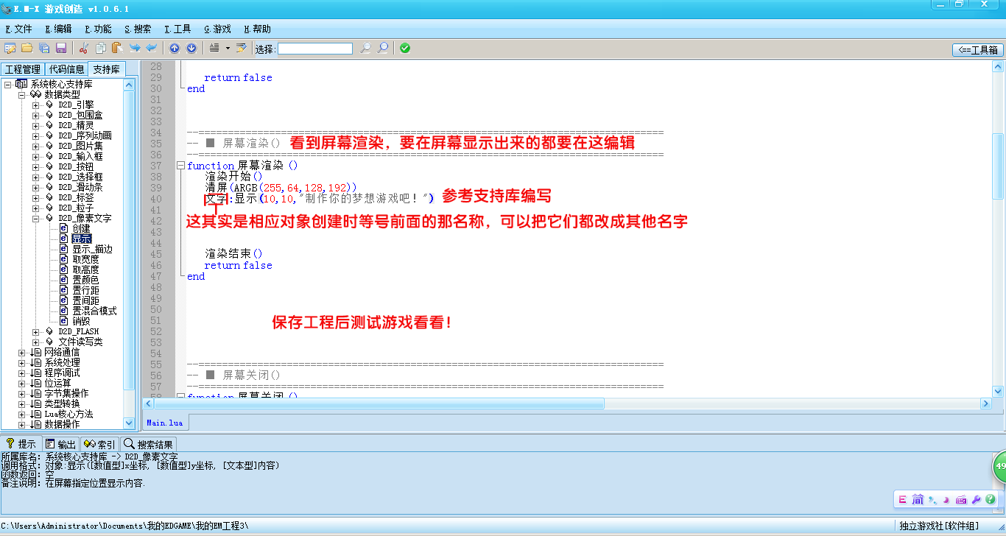Open the 文件 menu
This screenshot has width=1006, height=536.
(x=19, y=29)
